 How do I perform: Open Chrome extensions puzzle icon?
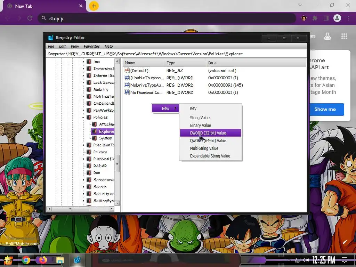[x=315, y=18]
